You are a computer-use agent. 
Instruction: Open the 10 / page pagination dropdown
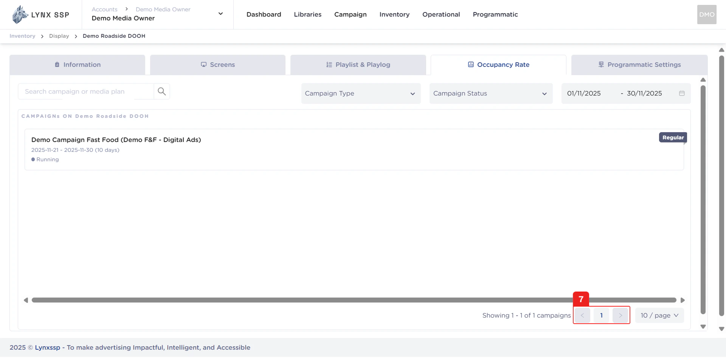tap(659, 315)
